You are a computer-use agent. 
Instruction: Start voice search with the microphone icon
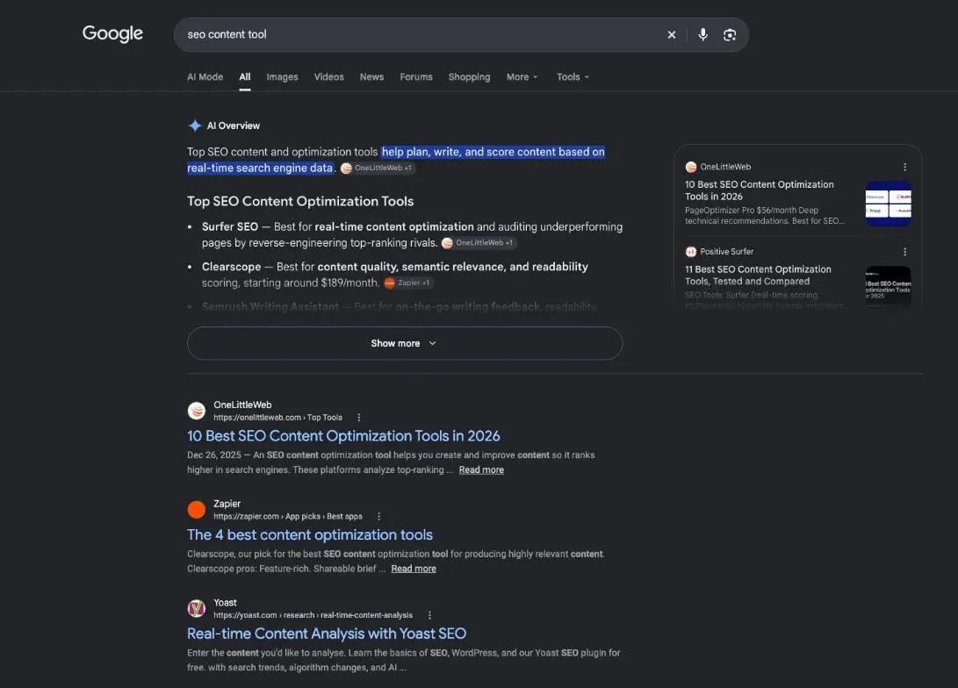[x=702, y=35]
